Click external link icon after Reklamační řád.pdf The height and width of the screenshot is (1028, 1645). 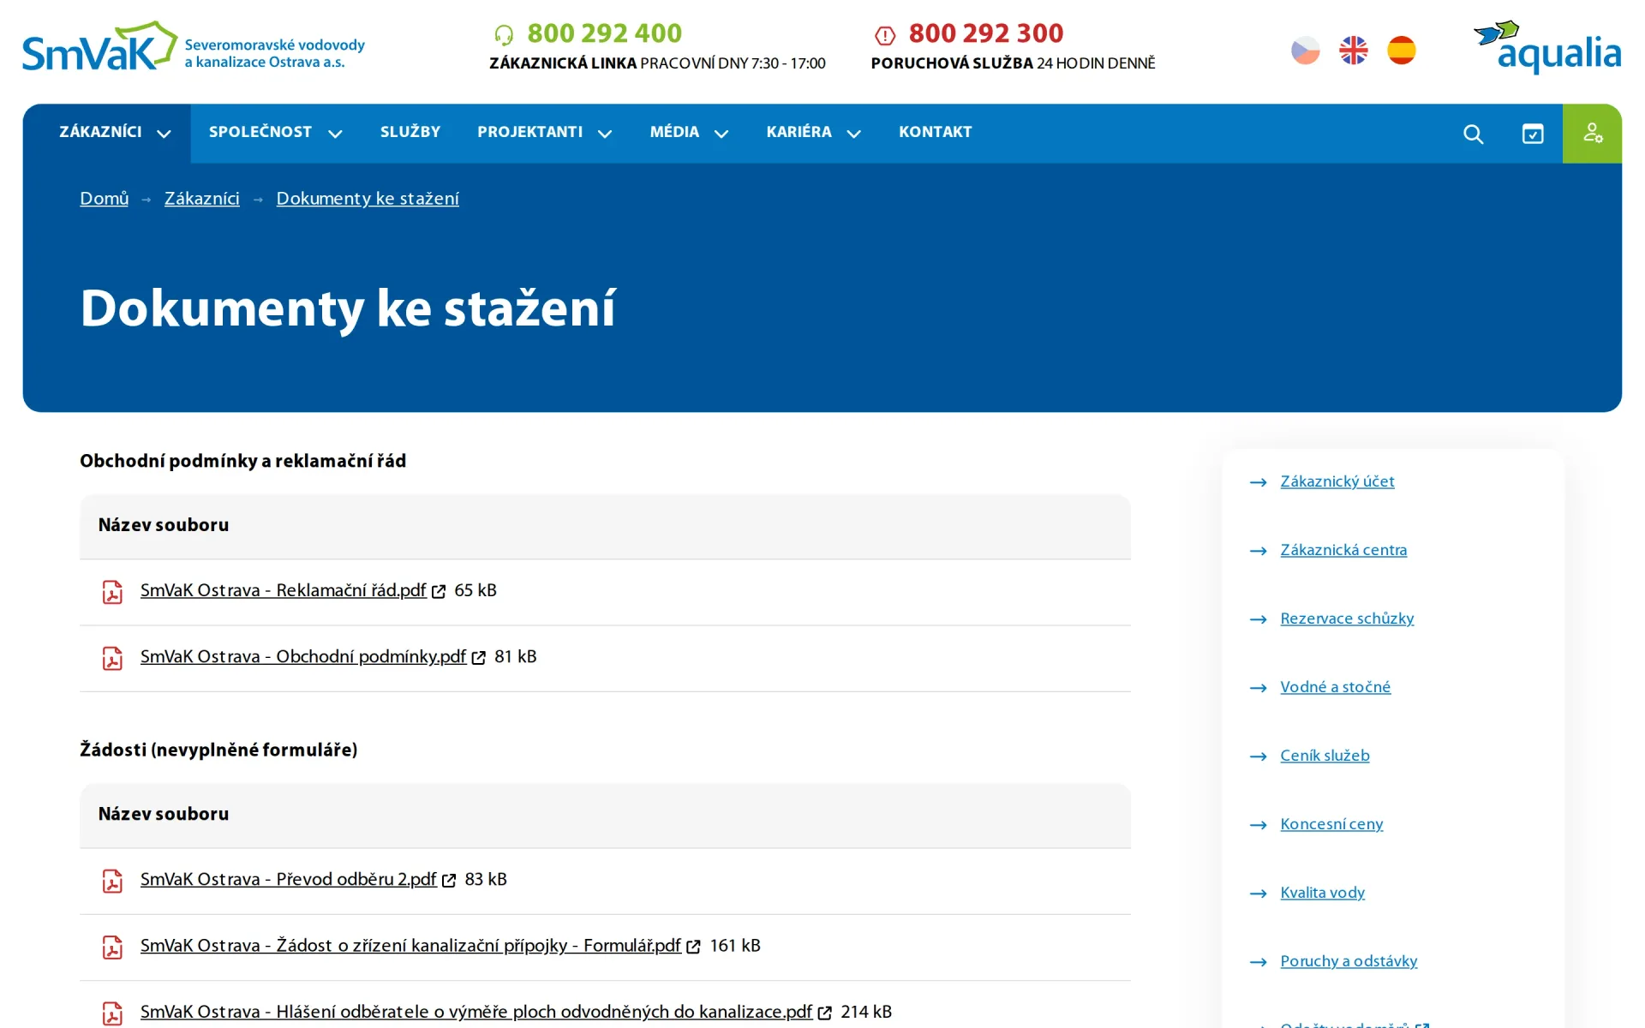coord(439,591)
